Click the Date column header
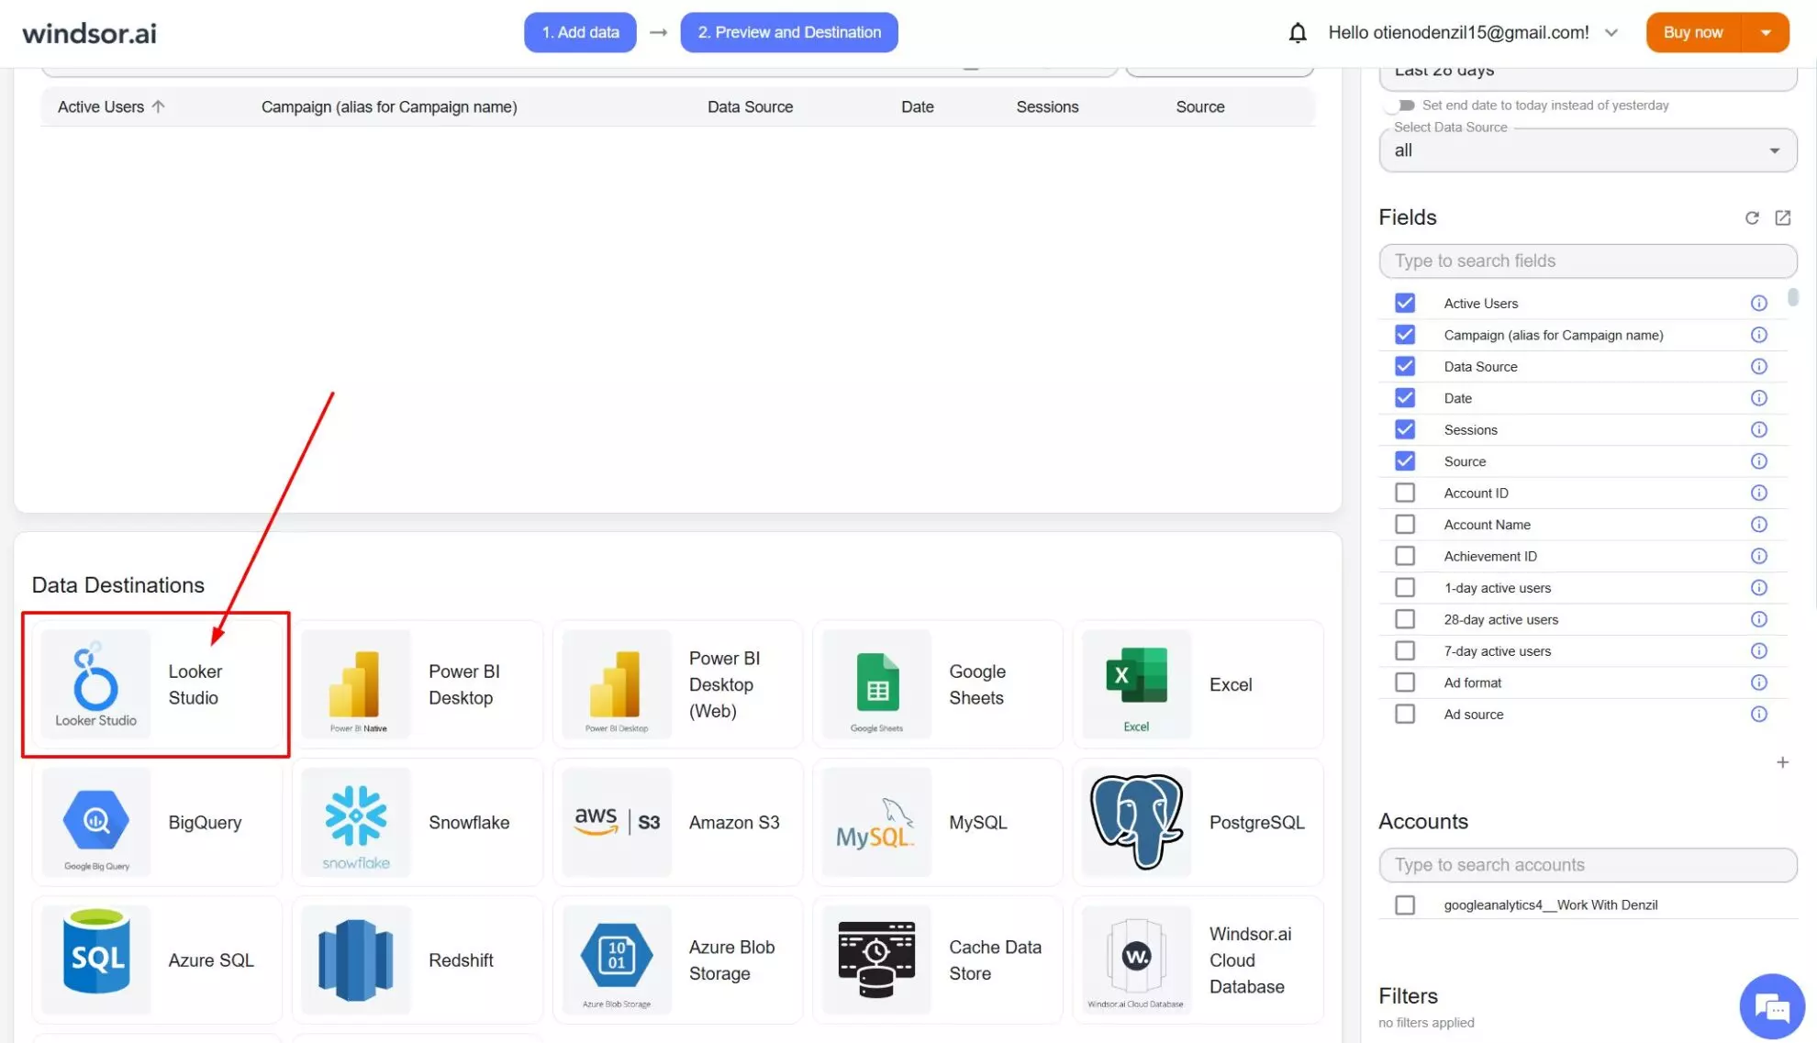The height and width of the screenshot is (1043, 1817). coord(917,106)
